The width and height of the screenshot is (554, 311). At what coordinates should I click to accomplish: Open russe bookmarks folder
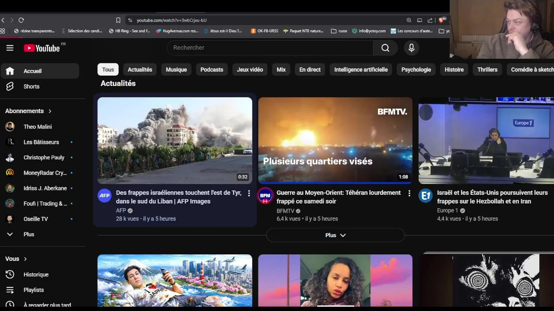(339, 31)
